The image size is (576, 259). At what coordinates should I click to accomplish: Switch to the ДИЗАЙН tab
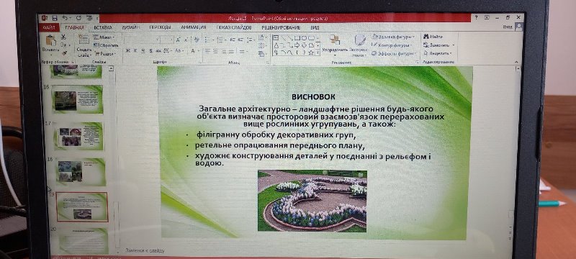point(131,27)
